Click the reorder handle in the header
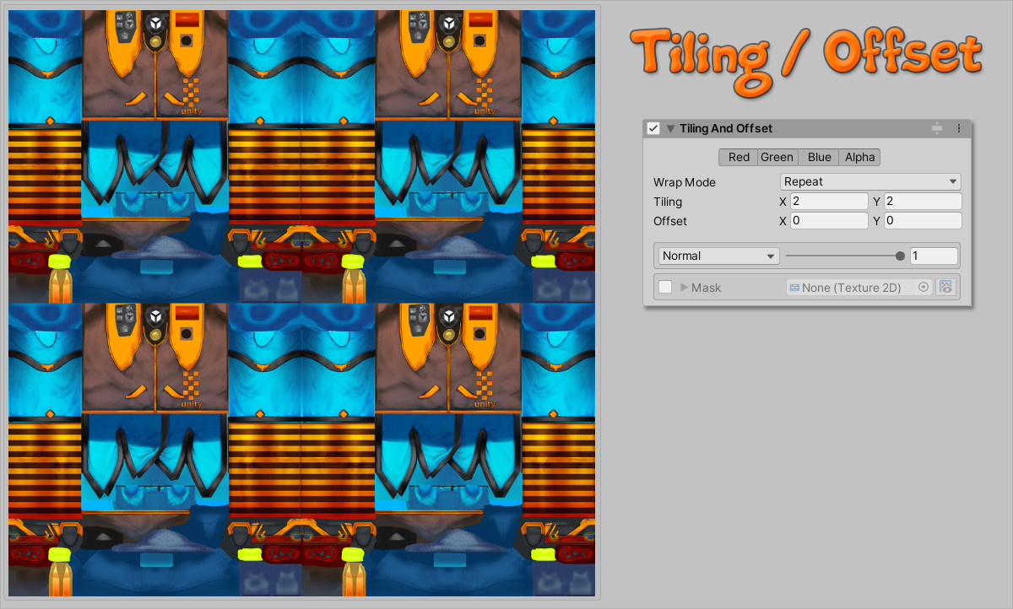 [937, 128]
